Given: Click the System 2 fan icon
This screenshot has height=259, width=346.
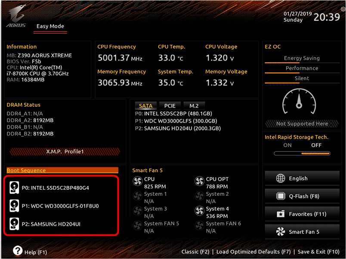Looking at the screenshot, I should [199, 196].
